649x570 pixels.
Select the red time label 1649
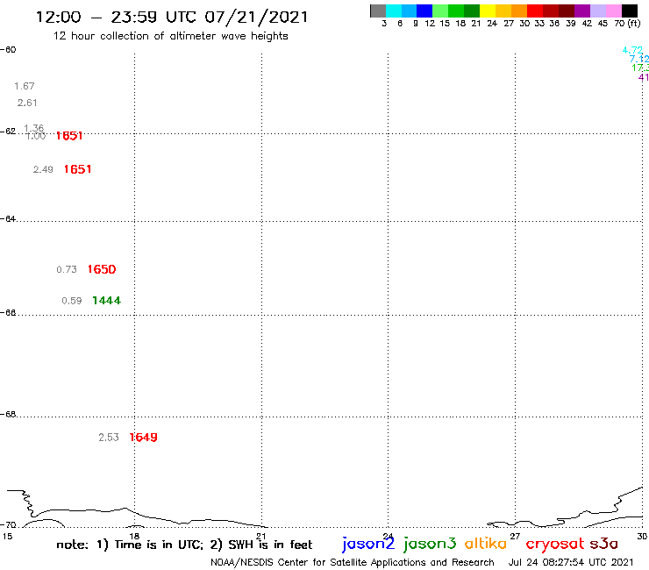point(143,438)
